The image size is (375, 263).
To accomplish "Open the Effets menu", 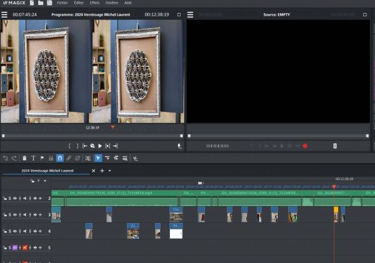I will pyautogui.click(x=94, y=3).
